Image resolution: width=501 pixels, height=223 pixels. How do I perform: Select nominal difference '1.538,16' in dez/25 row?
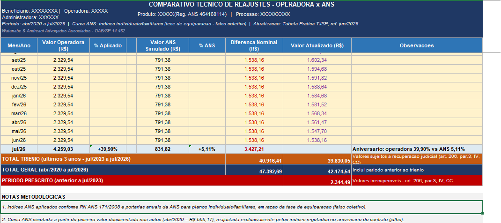point(254,87)
